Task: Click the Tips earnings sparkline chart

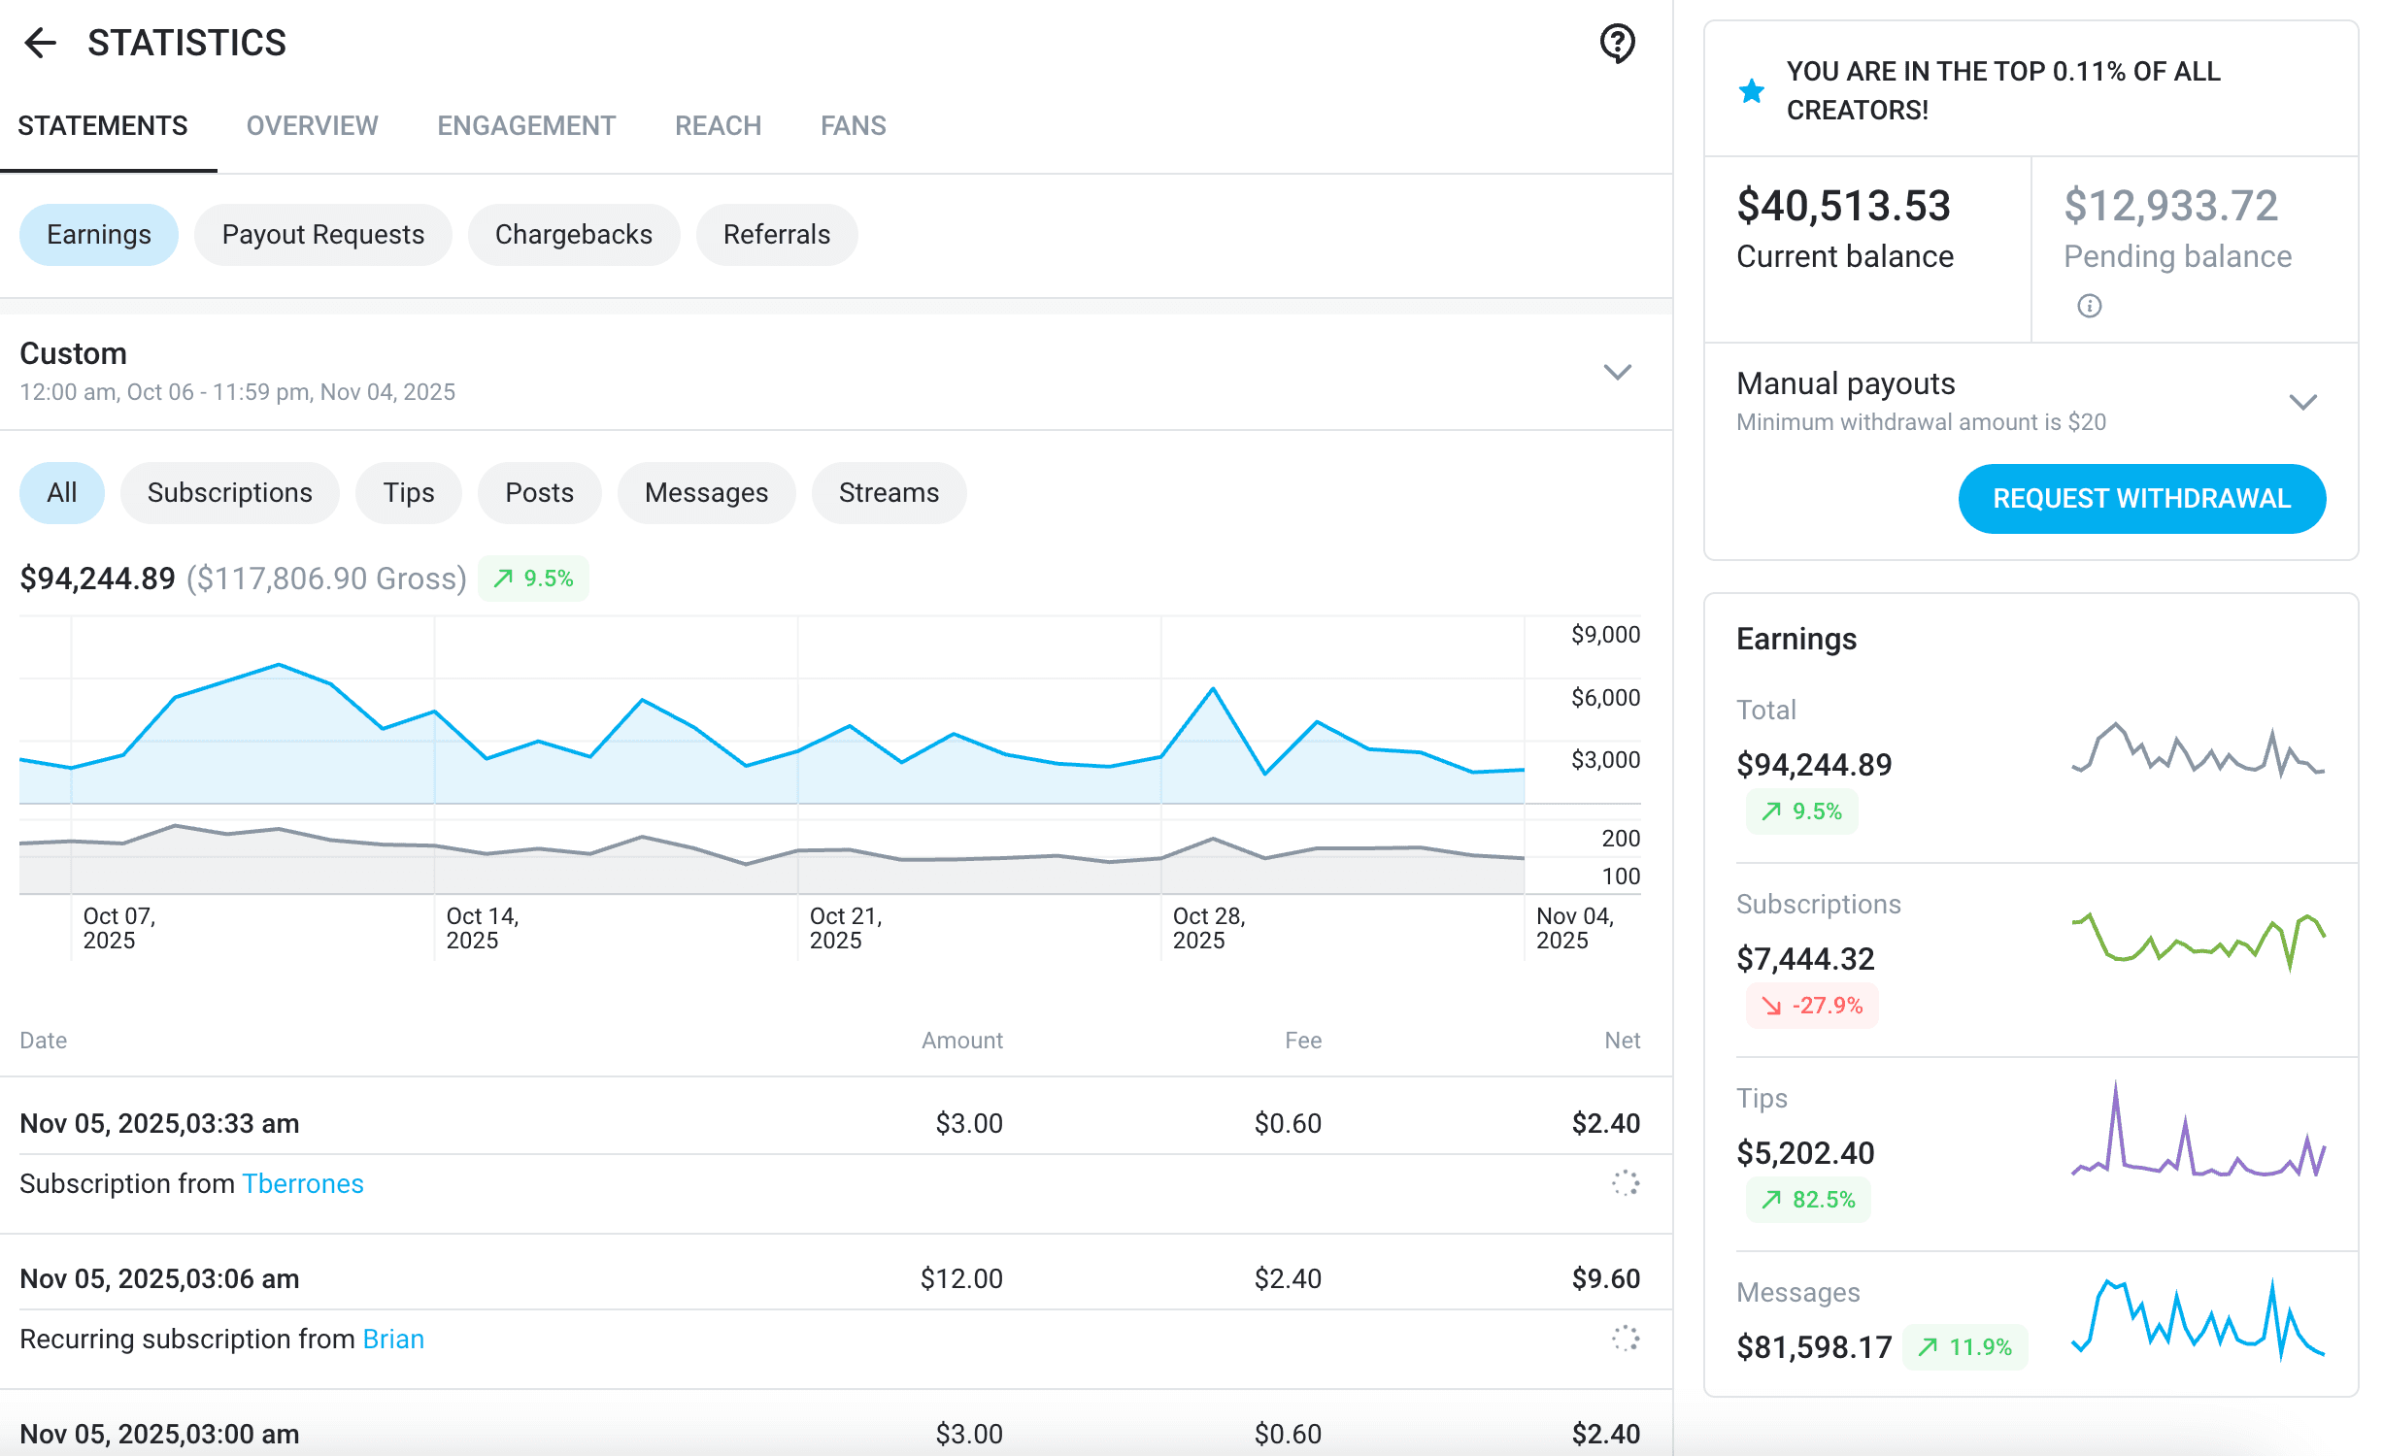Action: [x=2198, y=1132]
